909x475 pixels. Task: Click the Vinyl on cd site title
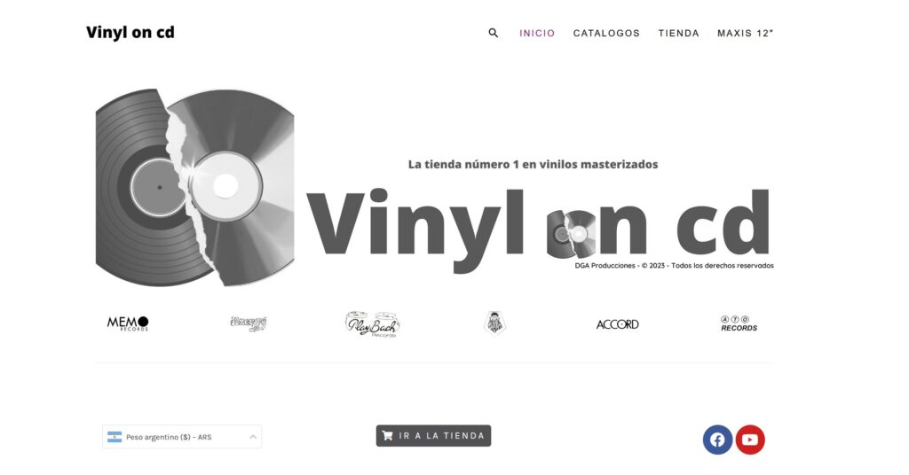click(x=130, y=33)
